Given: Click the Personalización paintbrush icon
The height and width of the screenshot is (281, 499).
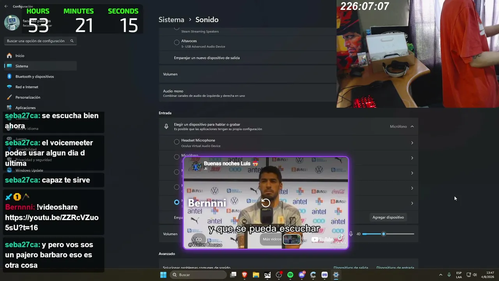Looking at the screenshot, I should point(9,97).
